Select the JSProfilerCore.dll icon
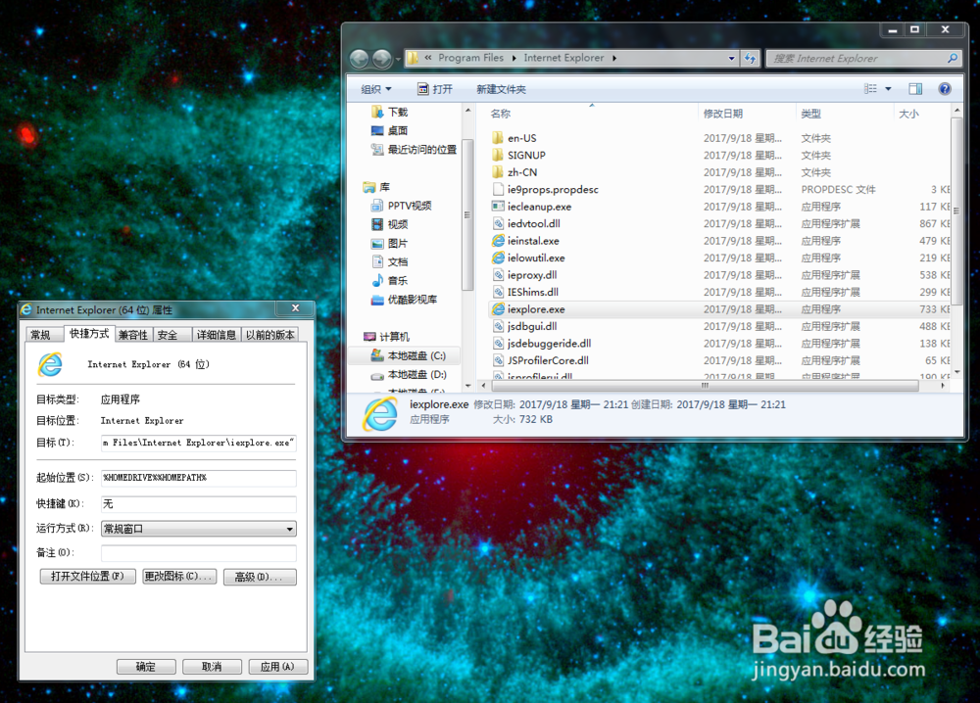Screen dimensions: 980x703 [x=498, y=360]
